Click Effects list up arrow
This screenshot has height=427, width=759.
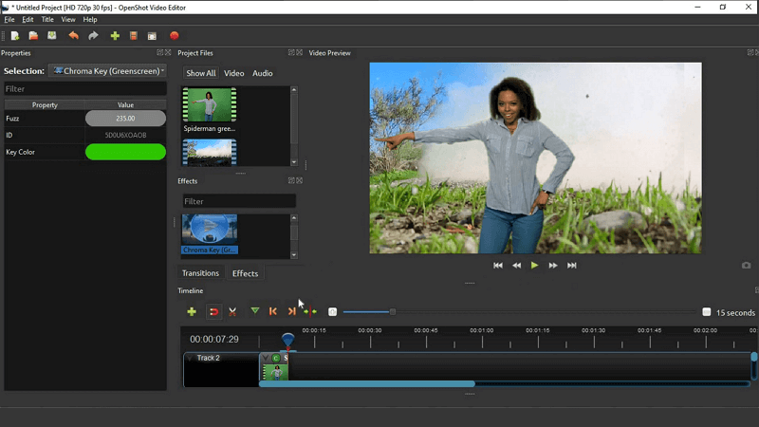click(294, 218)
